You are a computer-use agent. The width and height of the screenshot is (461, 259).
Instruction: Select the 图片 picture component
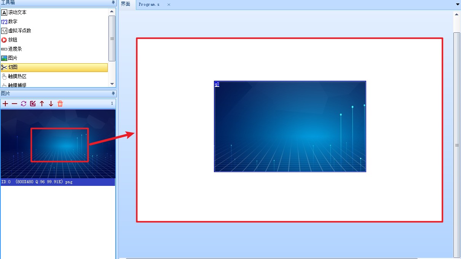coord(13,58)
